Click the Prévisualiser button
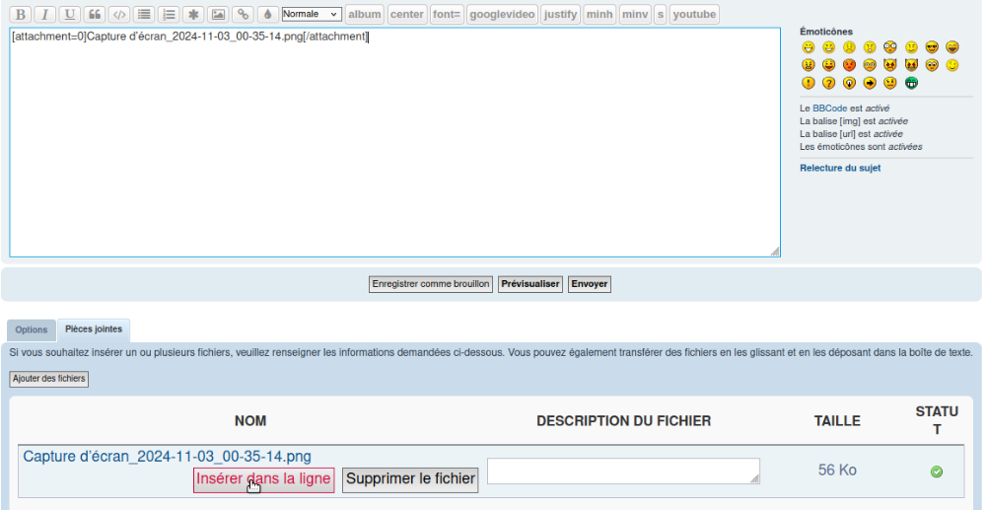The width and height of the screenshot is (986, 510). 530,284
